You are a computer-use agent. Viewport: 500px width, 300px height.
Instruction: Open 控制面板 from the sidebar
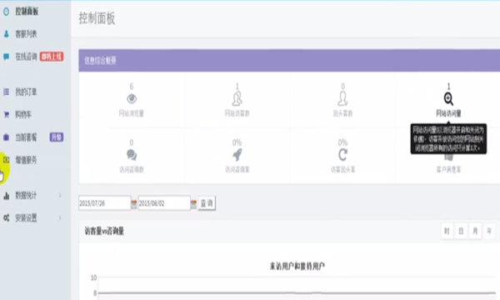(x=27, y=12)
